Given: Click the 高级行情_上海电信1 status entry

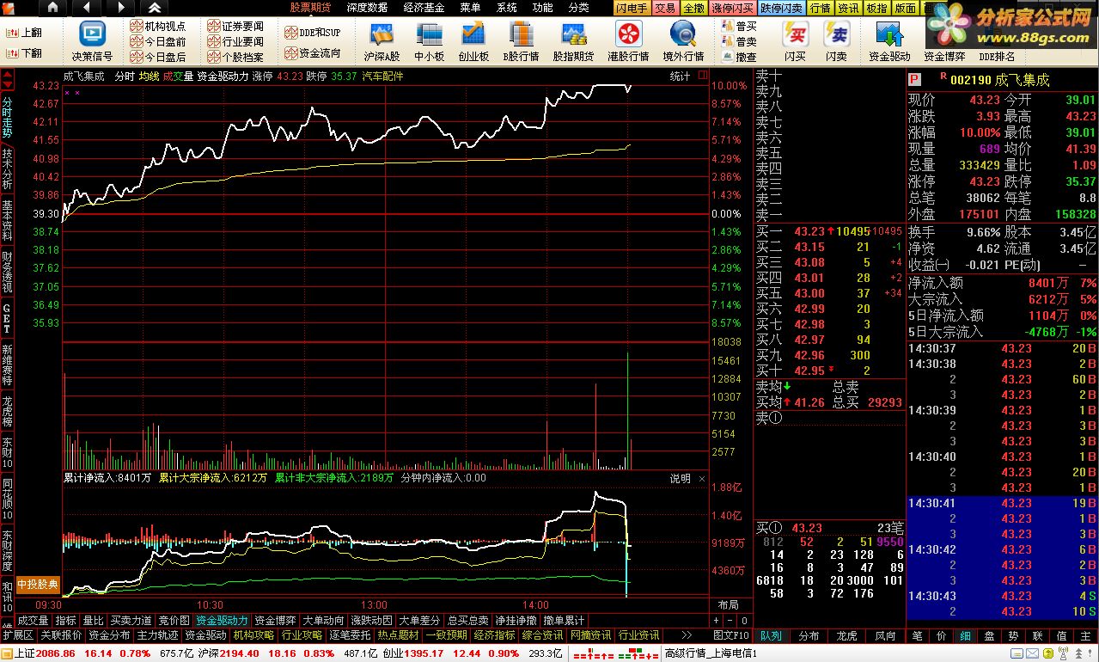Looking at the screenshot, I should (x=711, y=653).
